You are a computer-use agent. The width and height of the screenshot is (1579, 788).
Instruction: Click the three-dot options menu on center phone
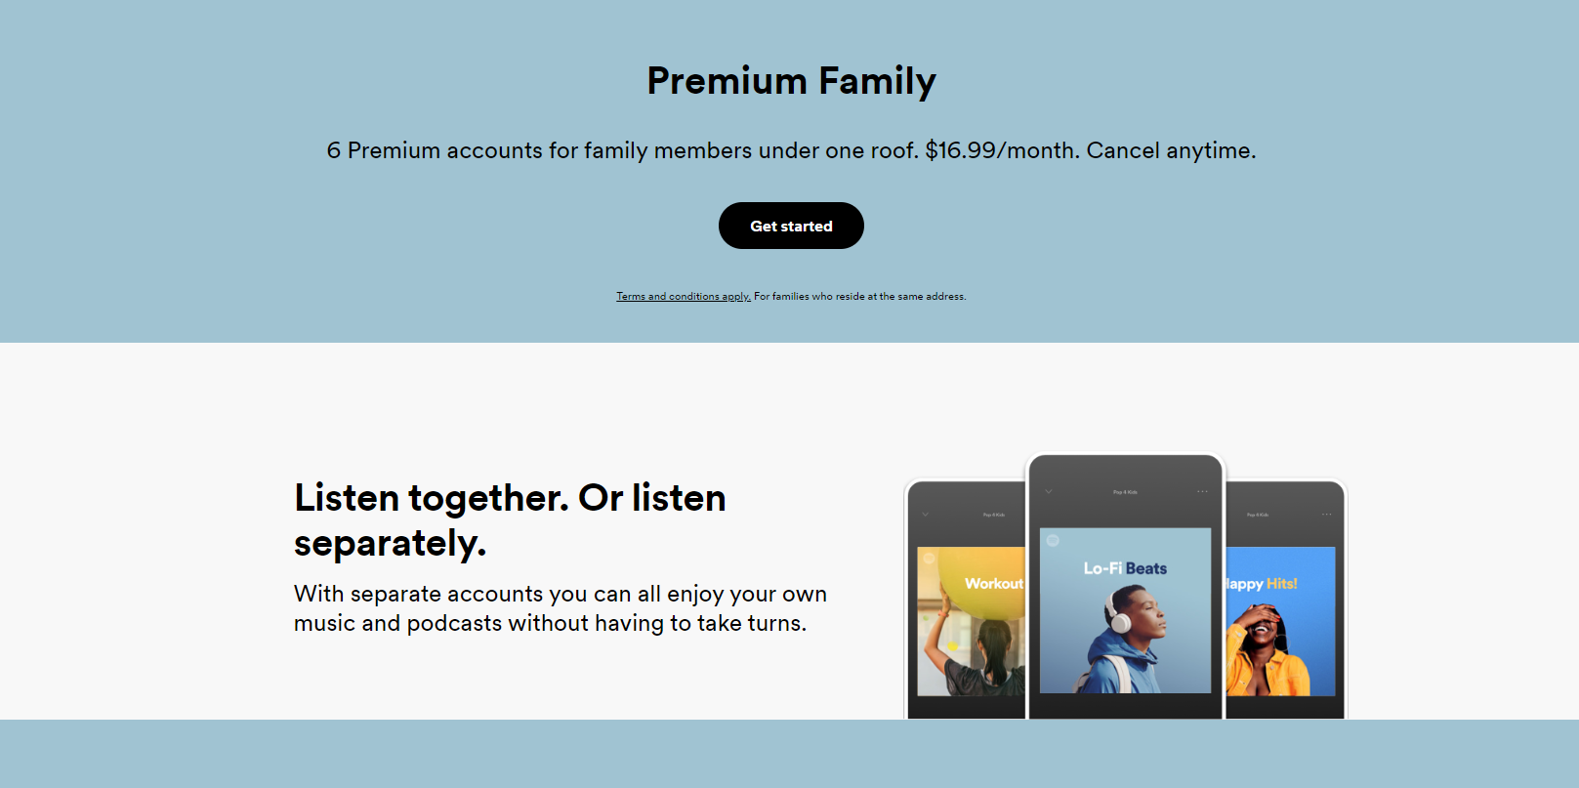1202,491
